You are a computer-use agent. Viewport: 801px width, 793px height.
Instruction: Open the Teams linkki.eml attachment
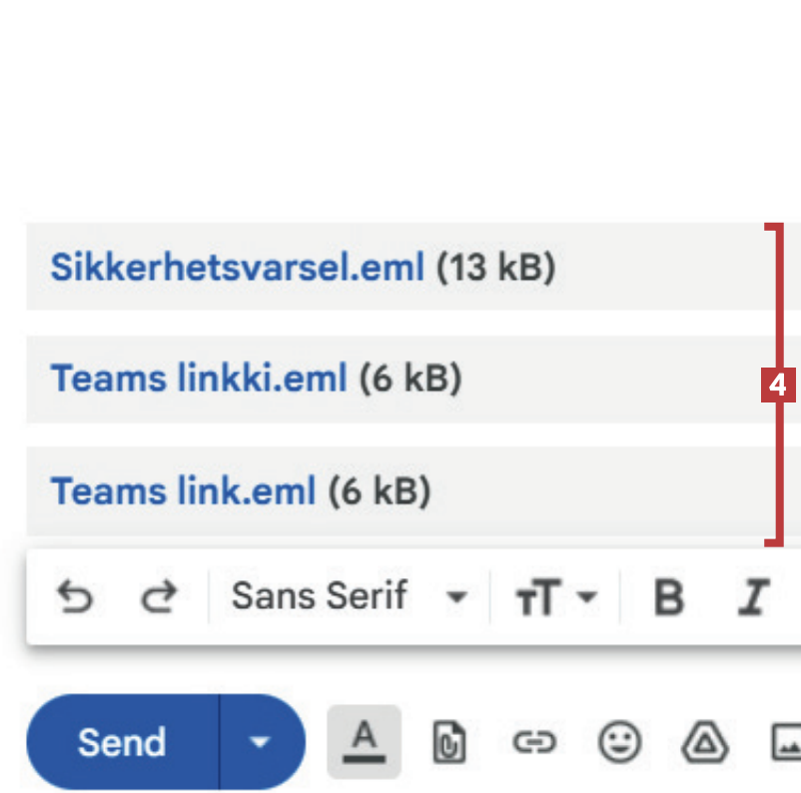click(199, 380)
